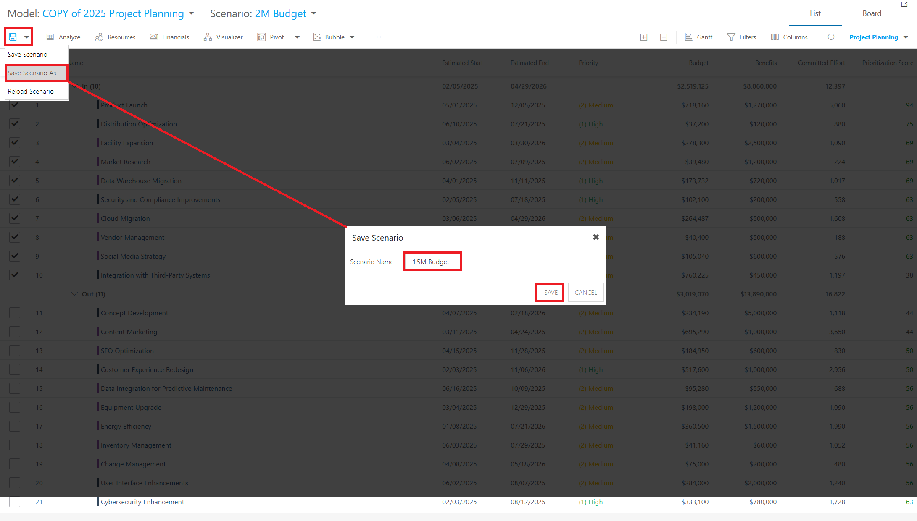
Task: Open the Project Planning view dropdown
Action: (879, 37)
